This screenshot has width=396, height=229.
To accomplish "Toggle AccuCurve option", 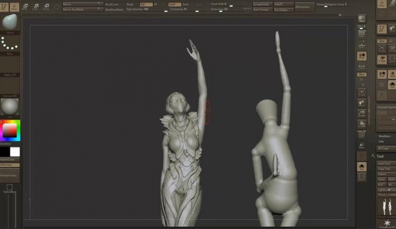I will pyautogui.click(x=112, y=4).
